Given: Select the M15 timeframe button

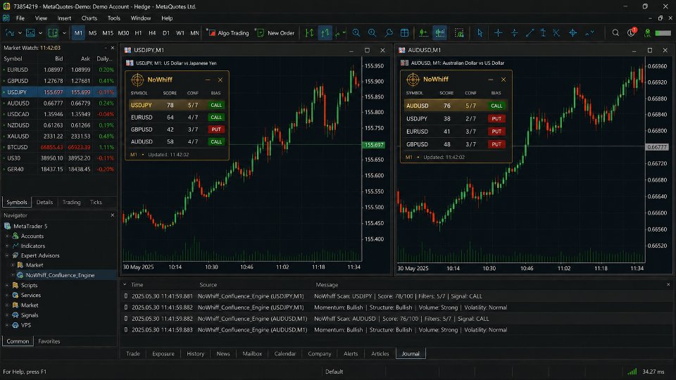Looking at the screenshot, I should pyautogui.click(x=107, y=33).
